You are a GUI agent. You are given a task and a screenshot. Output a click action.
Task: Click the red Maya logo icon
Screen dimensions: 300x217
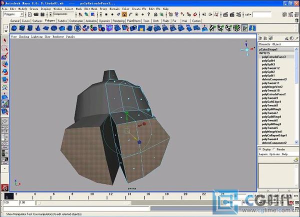click(x=5, y=187)
